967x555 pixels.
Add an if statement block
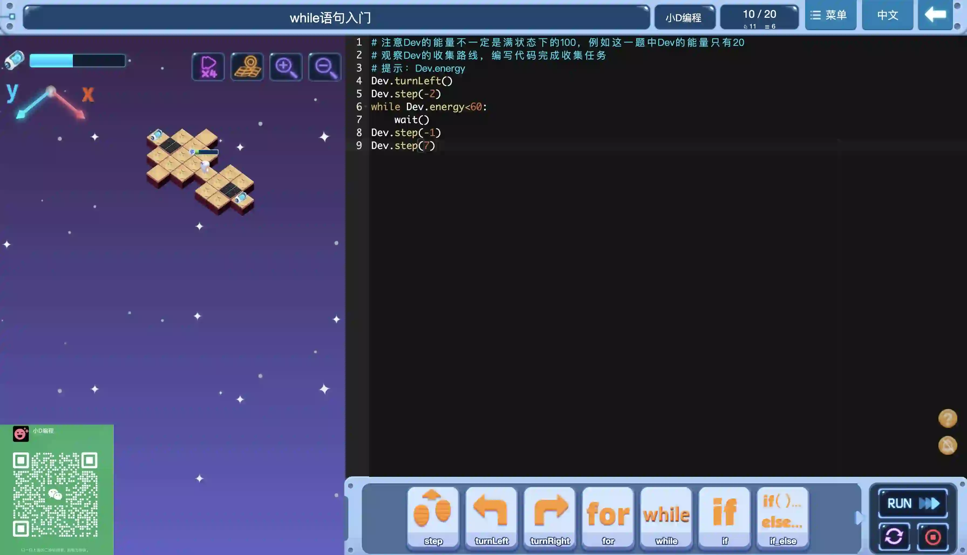(x=725, y=516)
